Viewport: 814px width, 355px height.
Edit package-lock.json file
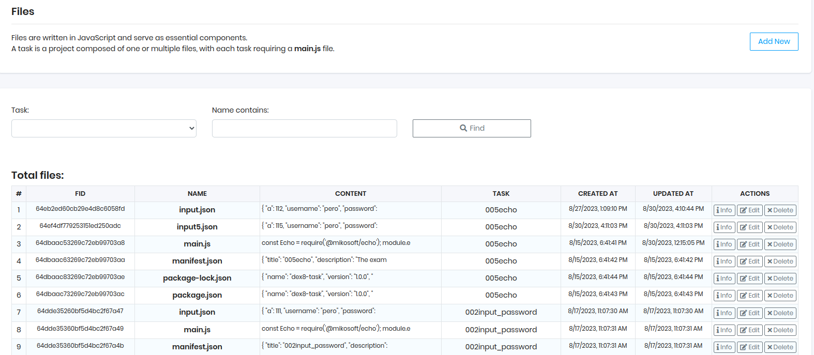coord(749,279)
